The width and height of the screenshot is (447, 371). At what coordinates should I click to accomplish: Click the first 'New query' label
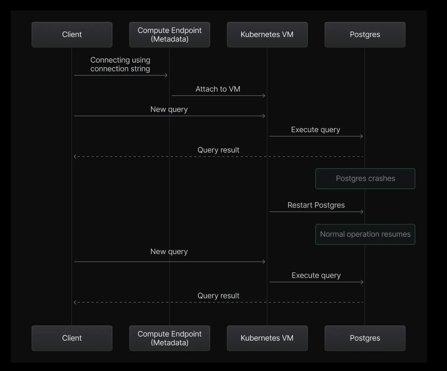[169, 110]
